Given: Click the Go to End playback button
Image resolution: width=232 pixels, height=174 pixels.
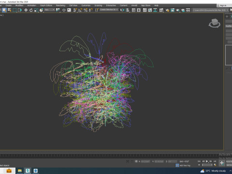Looking at the screenshot, I should click(215, 161).
